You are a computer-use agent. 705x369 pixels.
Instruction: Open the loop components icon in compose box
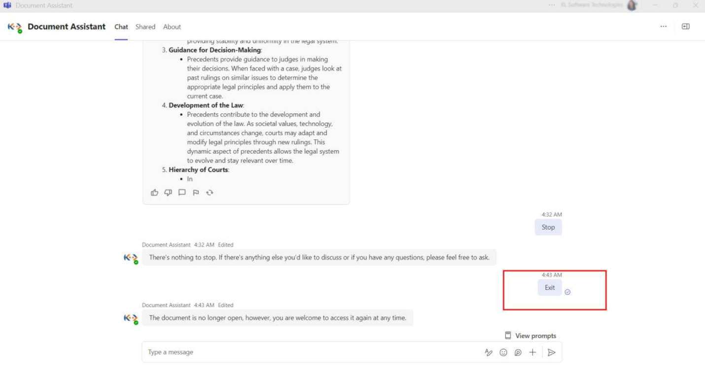518,352
